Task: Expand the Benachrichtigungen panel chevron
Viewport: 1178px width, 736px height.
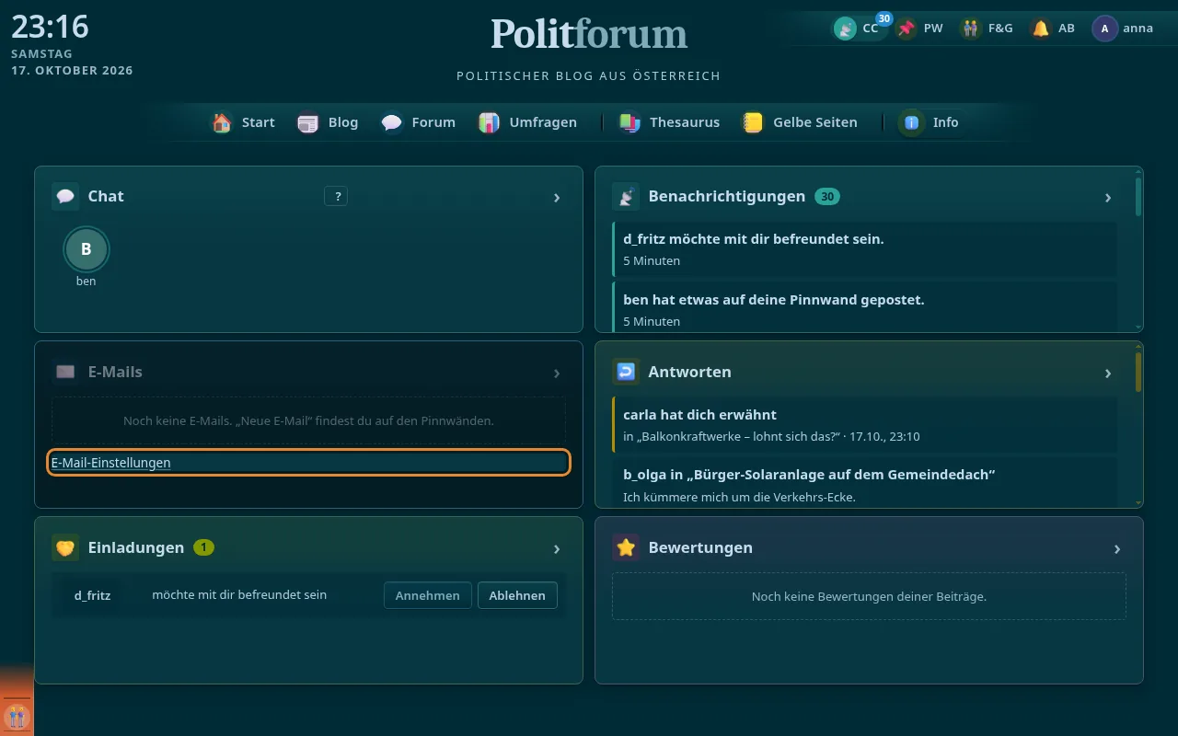Action: pos(1108,197)
